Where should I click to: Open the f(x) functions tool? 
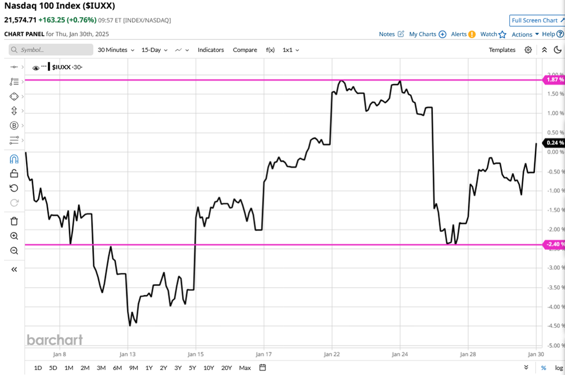[x=270, y=50]
